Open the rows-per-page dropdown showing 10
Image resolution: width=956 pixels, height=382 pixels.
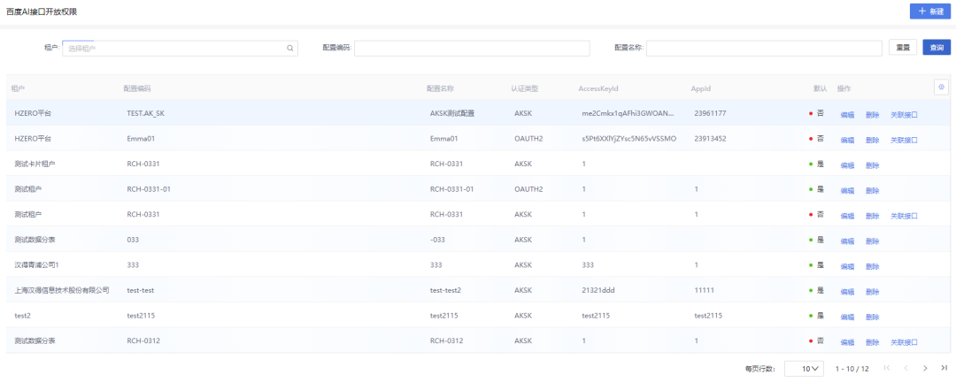[x=804, y=368]
